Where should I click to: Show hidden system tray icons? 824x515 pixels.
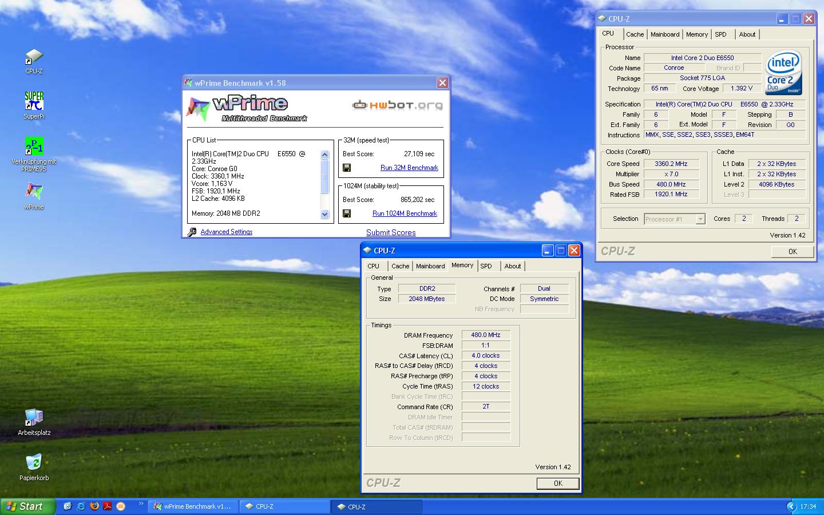coord(791,506)
